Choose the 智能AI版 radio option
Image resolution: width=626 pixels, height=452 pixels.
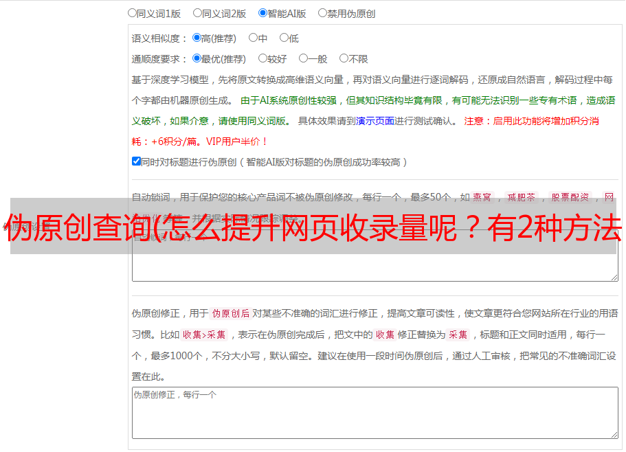262,13
